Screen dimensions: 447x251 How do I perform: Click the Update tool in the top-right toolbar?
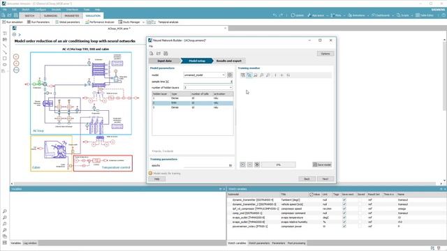pos(298,15)
